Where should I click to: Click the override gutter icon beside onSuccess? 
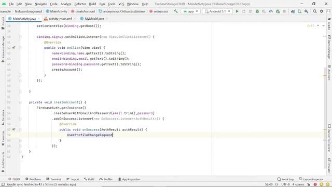[x=14, y=129]
